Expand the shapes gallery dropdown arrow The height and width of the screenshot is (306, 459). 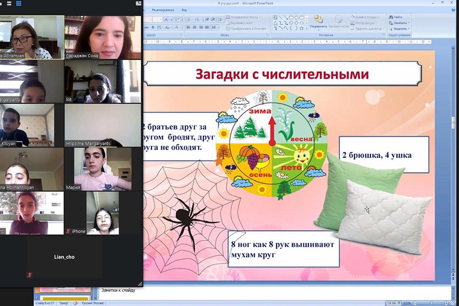pyautogui.click(x=307, y=28)
